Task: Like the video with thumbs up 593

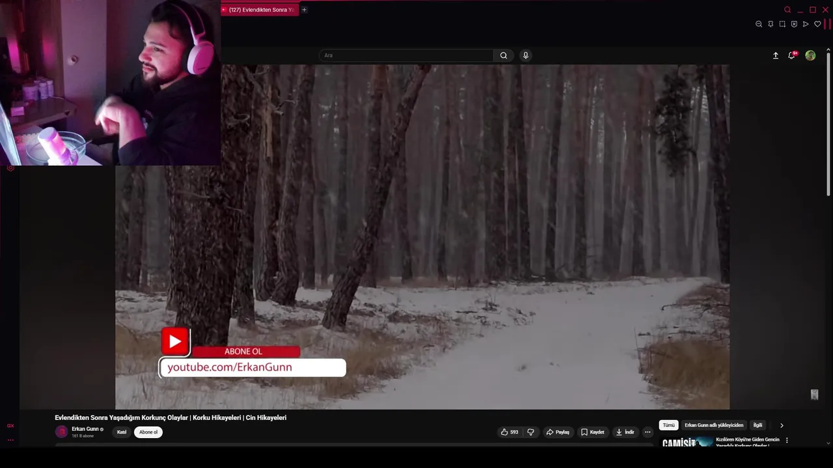Action: pyautogui.click(x=509, y=432)
